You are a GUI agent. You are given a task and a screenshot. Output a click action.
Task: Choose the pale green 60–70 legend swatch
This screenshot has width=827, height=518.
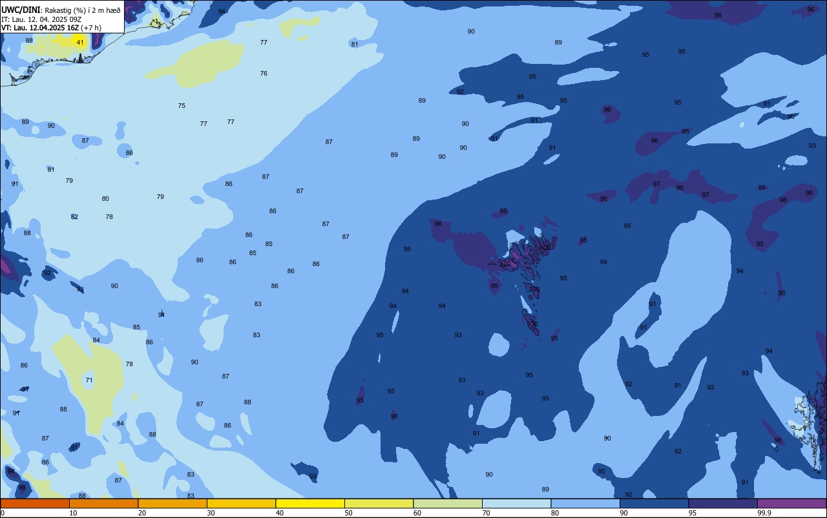(448, 503)
